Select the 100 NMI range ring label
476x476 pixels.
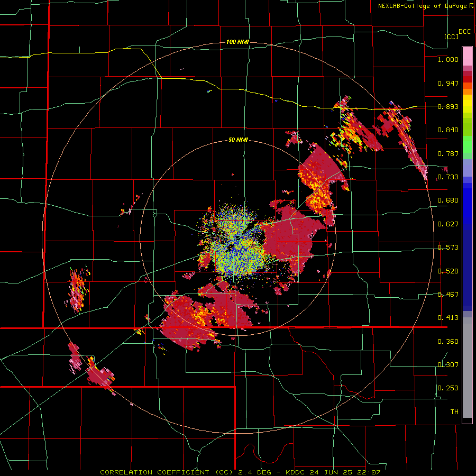click(237, 42)
